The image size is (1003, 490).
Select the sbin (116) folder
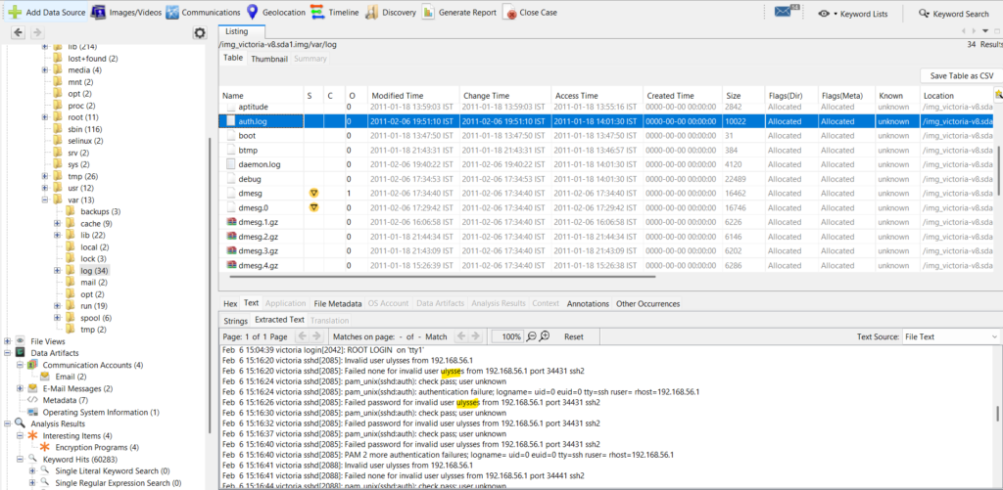(84, 128)
